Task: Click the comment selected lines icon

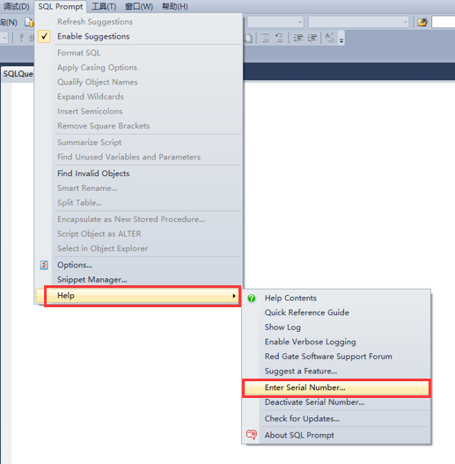Action: click(266, 38)
